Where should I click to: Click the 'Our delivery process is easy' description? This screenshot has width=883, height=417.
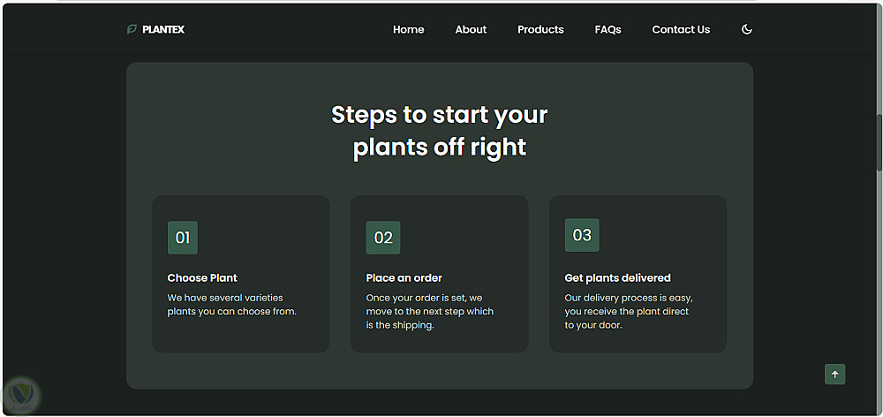coord(628,311)
